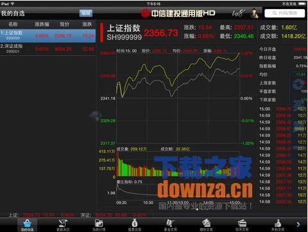Image resolution: width=308 pixels, height=232 pixels.
Task: Tap the 成交量 value 1.60亿
Action: click(289, 28)
